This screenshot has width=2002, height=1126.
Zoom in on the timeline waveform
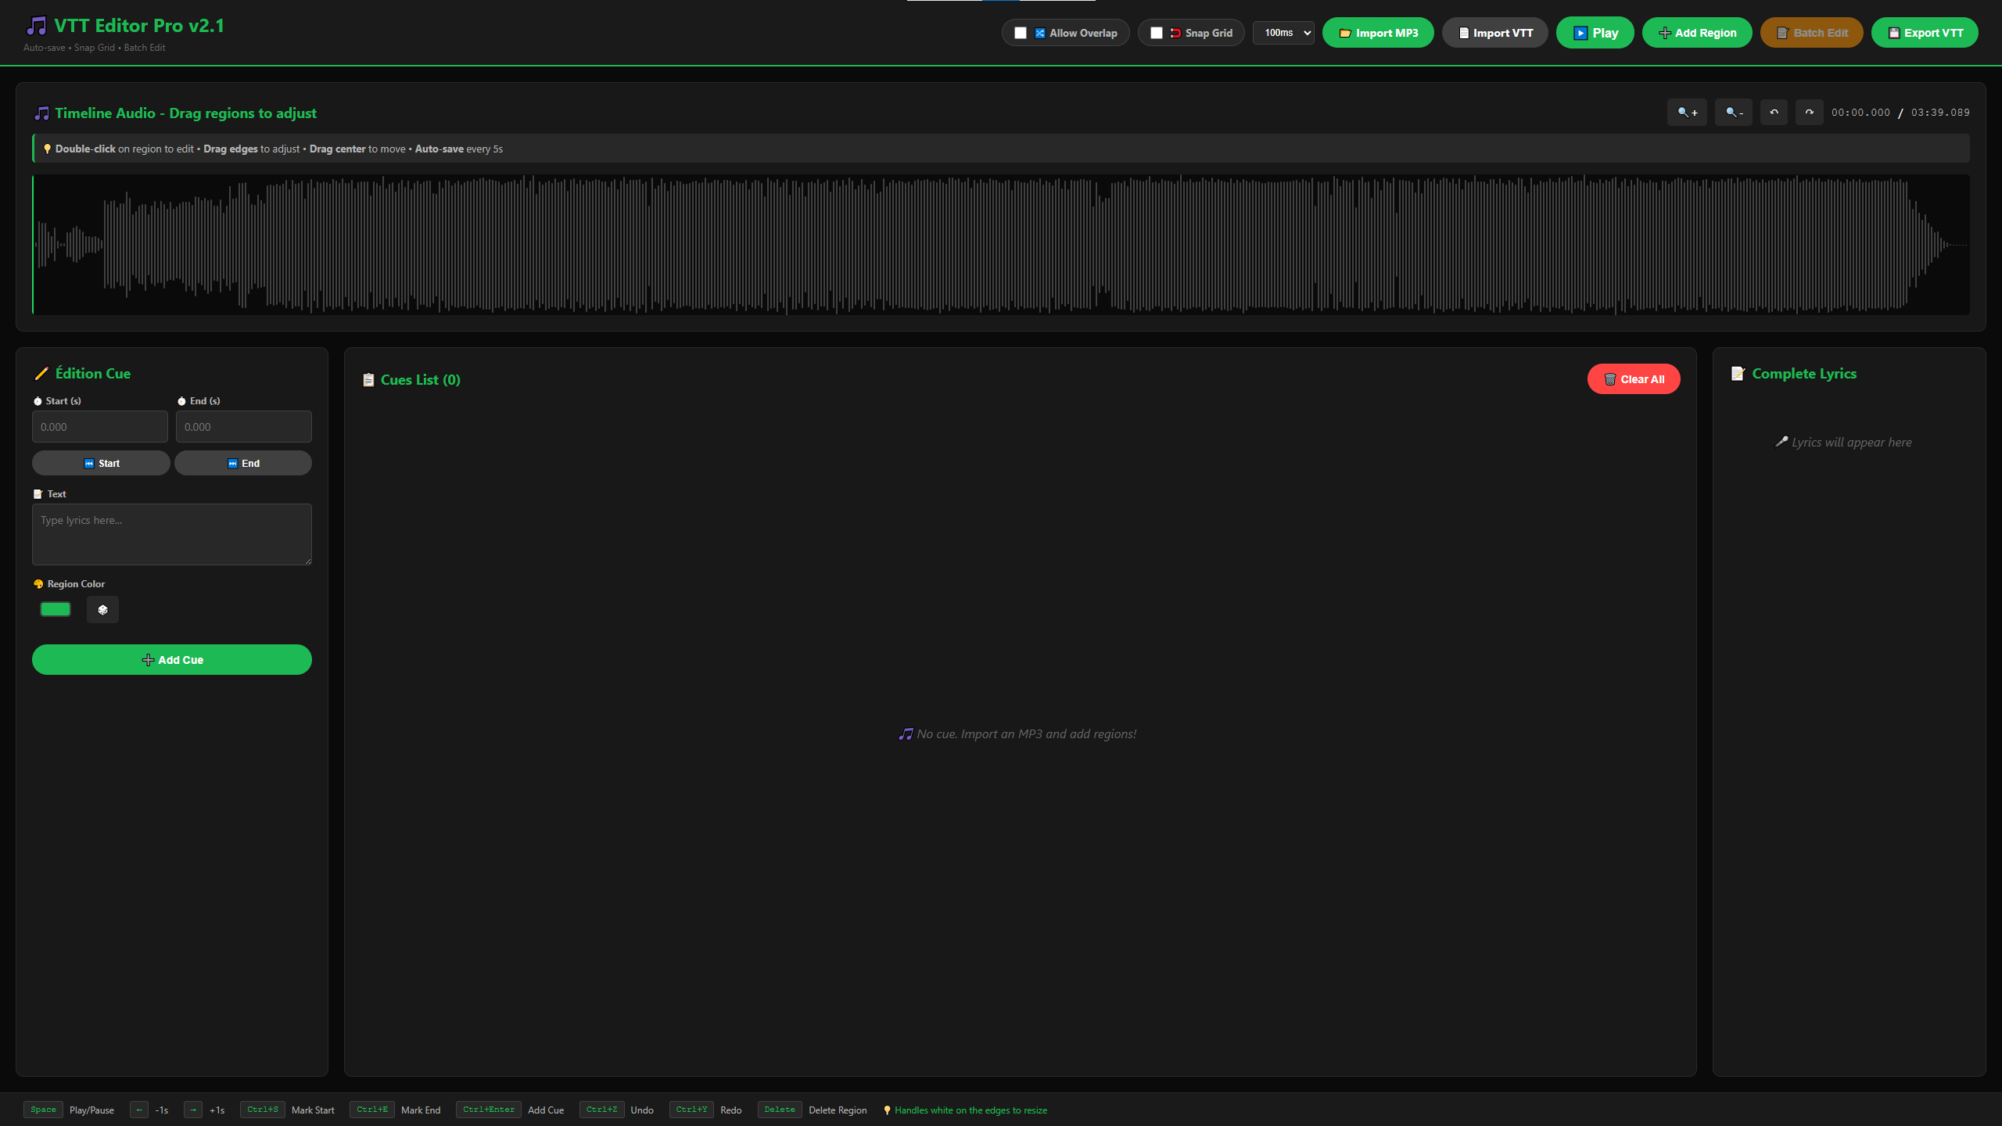[x=1686, y=112]
